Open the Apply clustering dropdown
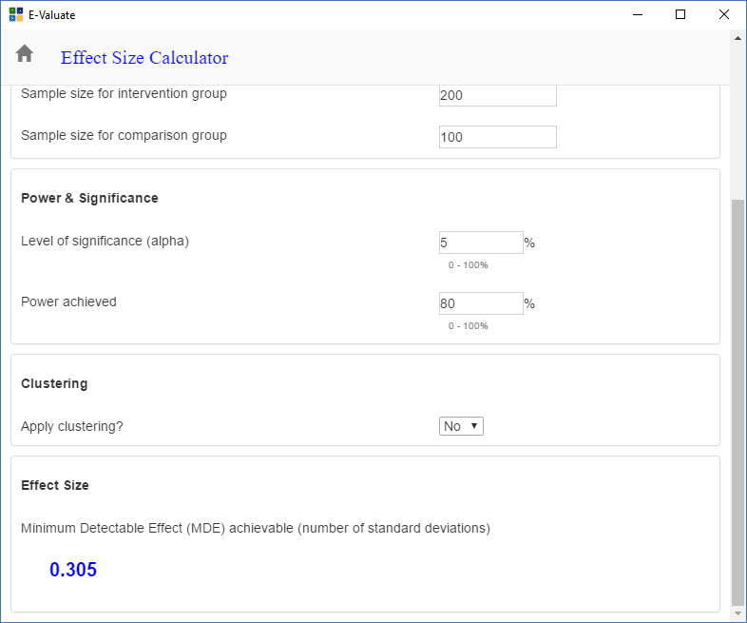The image size is (747, 623). click(461, 426)
